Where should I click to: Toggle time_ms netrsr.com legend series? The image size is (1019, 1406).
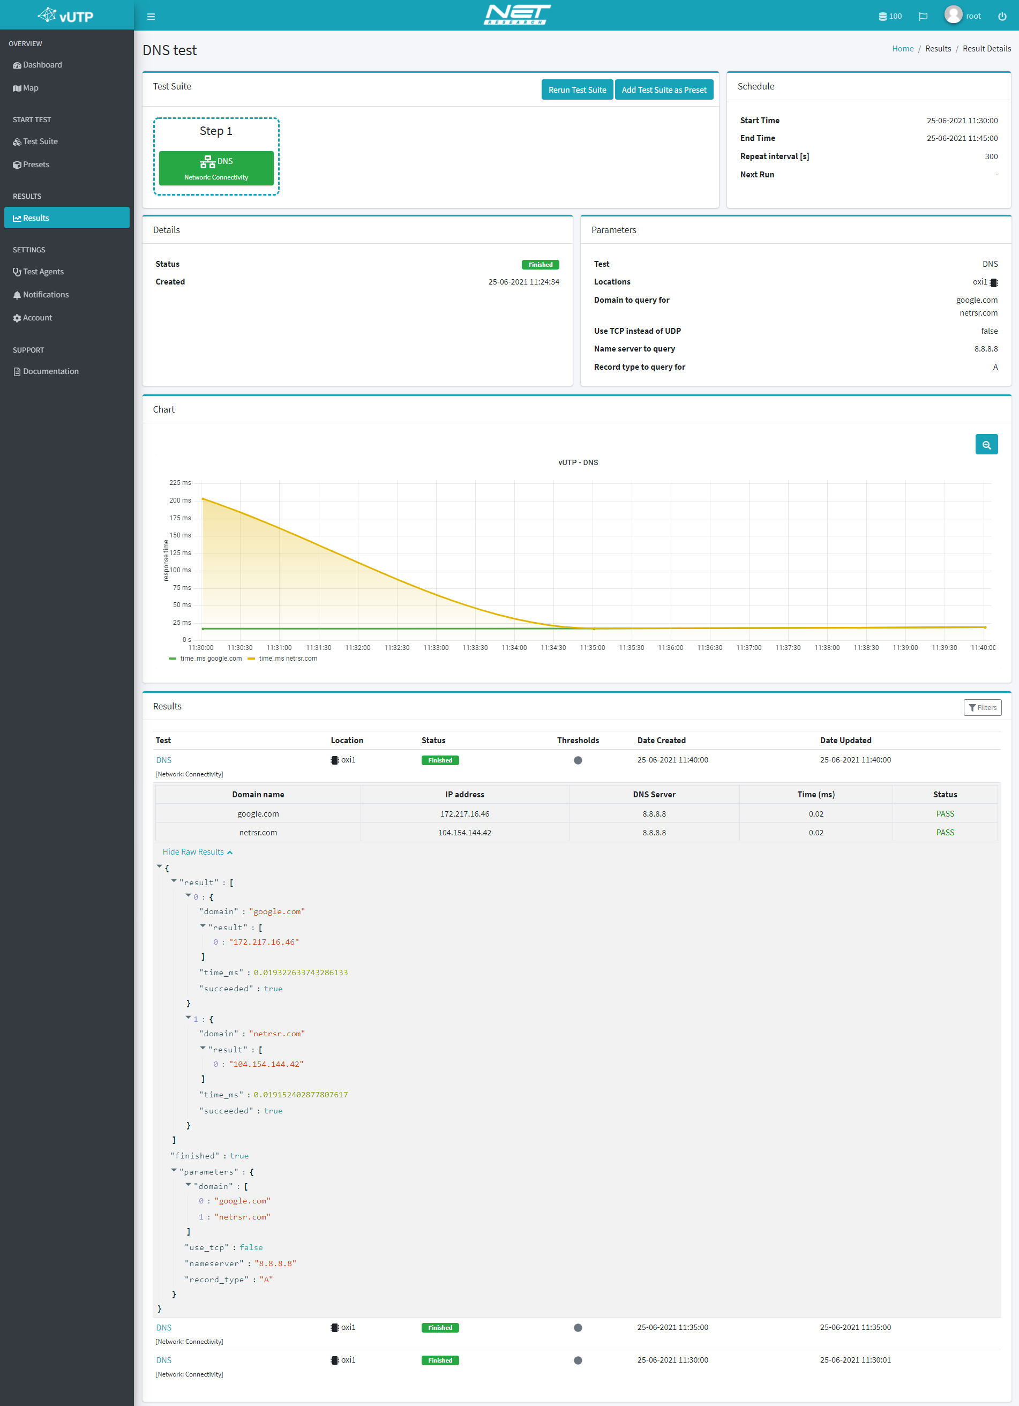(282, 659)
